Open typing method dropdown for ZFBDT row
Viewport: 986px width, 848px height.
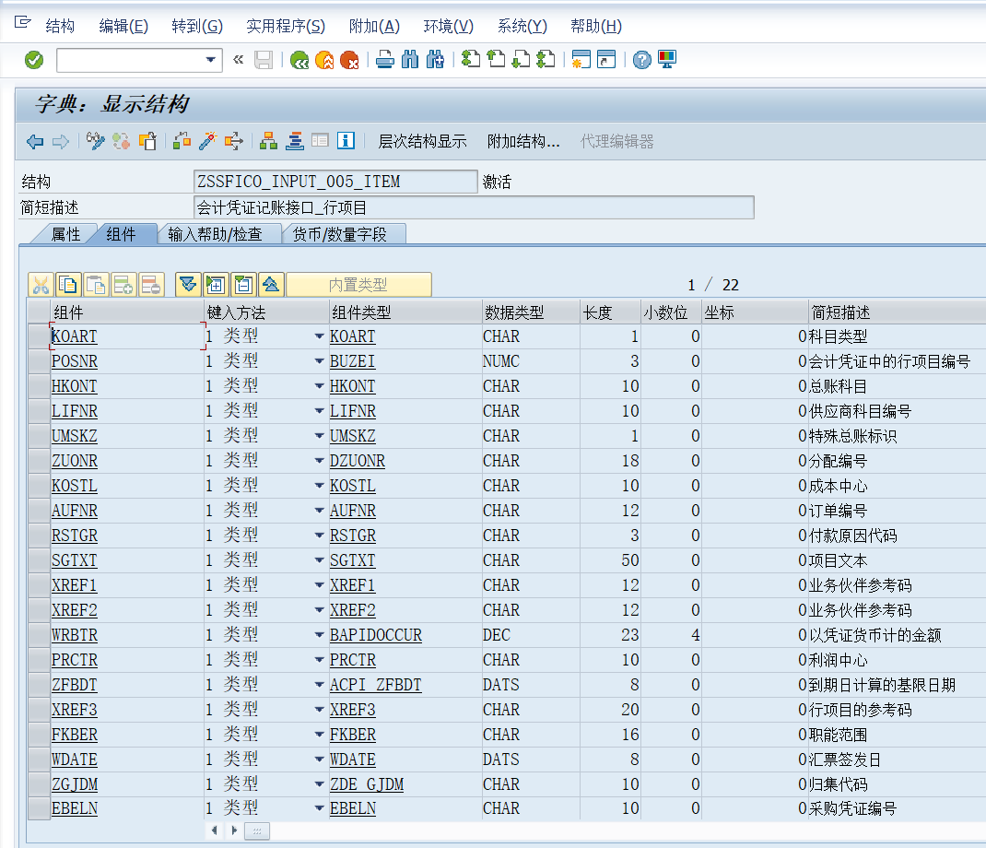click(320, 685)
